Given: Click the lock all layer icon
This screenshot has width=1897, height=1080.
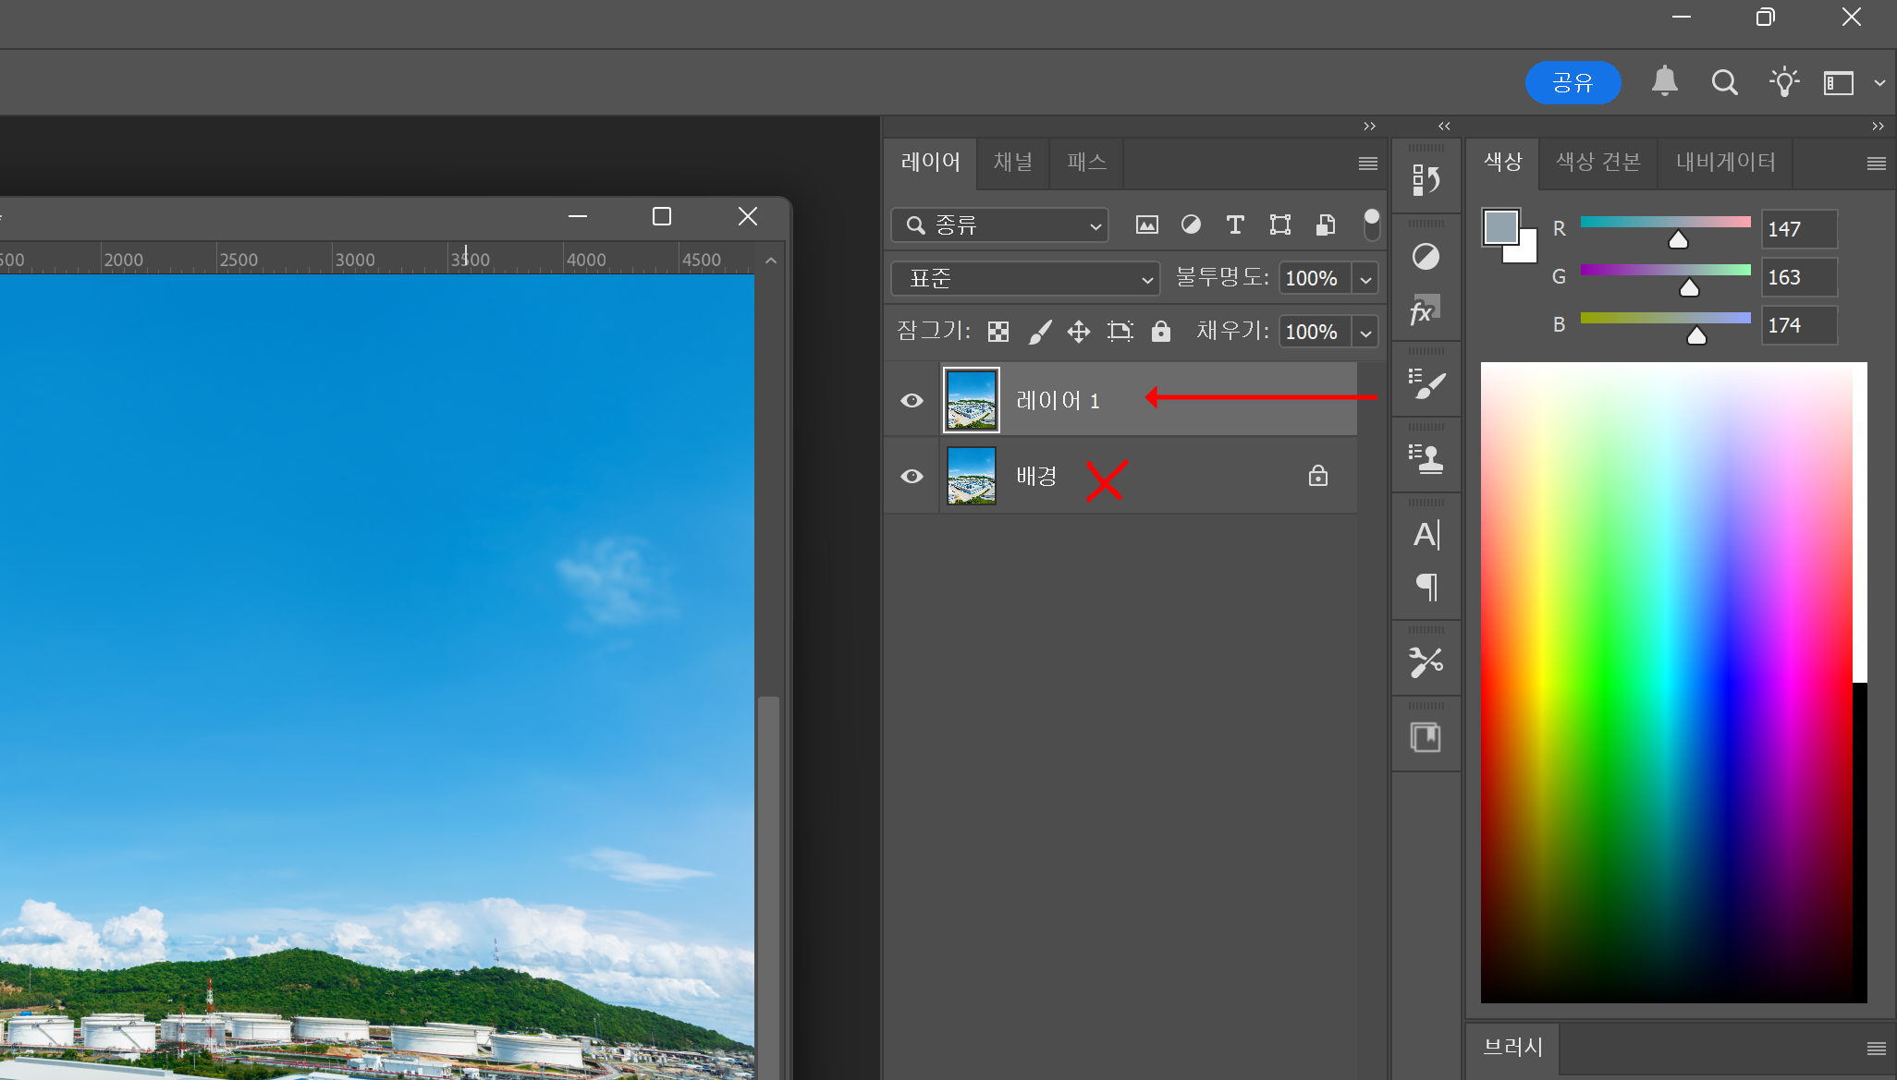Looking at the screenshot, I should [1161, 332].
